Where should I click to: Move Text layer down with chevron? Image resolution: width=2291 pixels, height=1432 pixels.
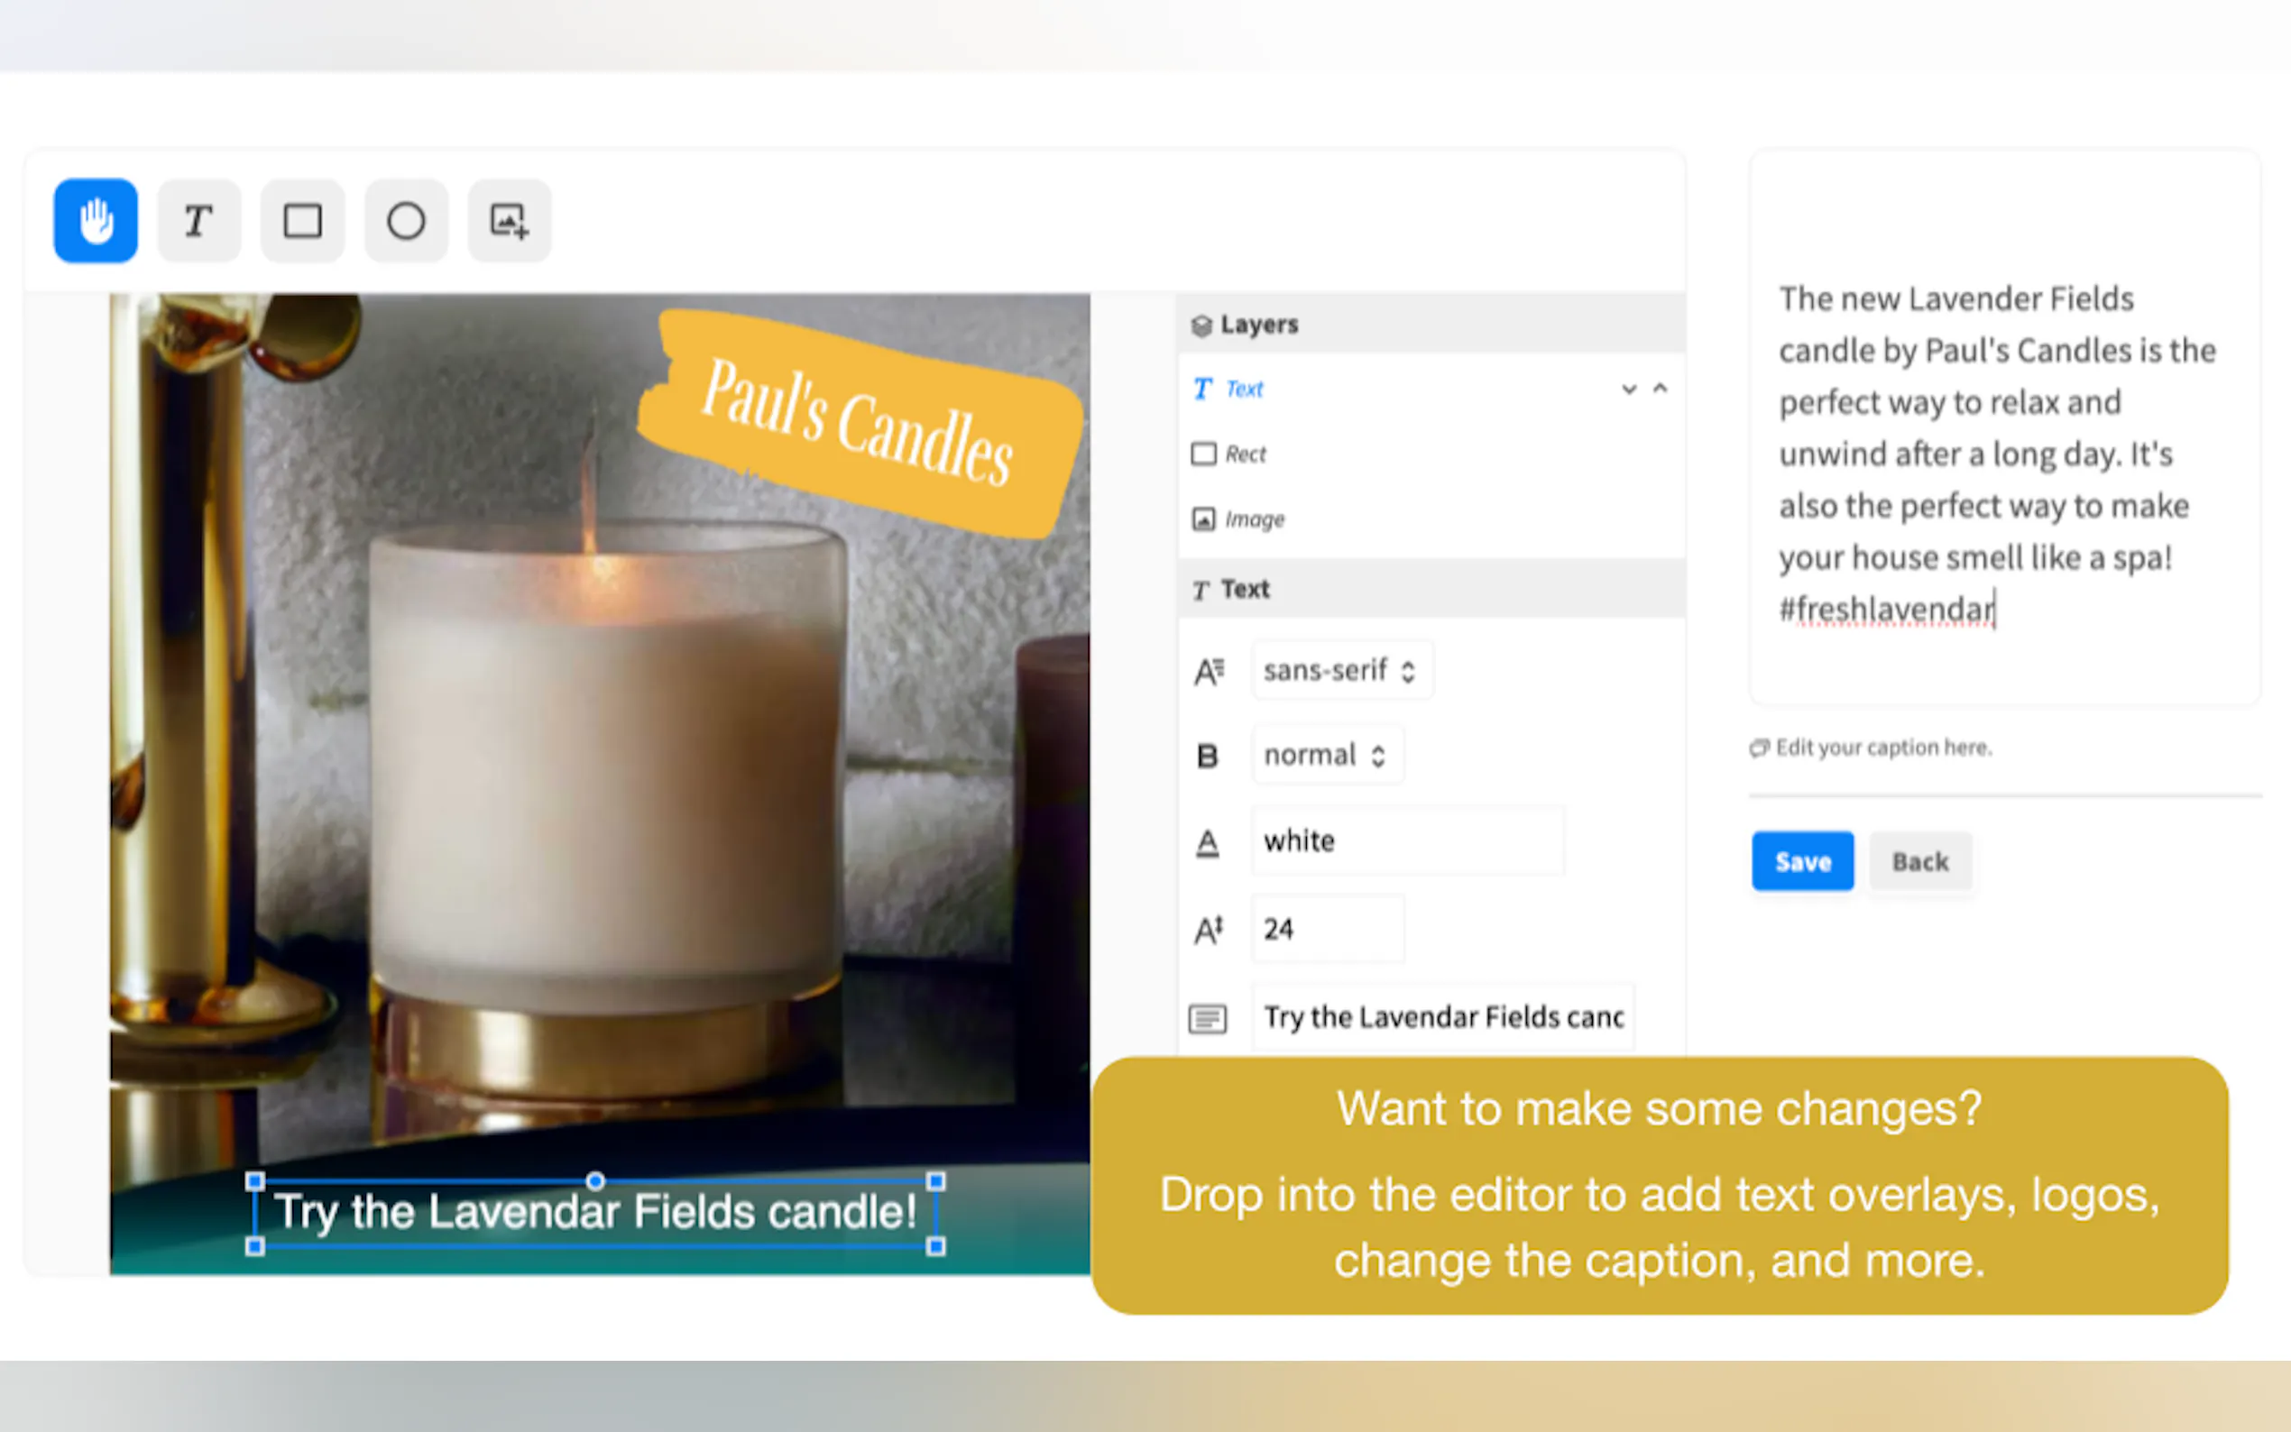(1629, 390)
